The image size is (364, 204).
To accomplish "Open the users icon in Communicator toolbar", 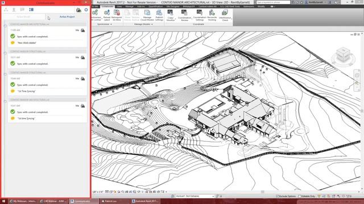I will [14, 10].
